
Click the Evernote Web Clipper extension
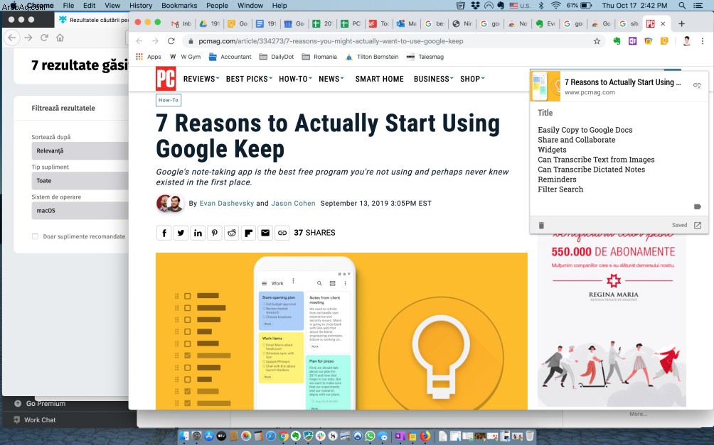coord(617,41)
